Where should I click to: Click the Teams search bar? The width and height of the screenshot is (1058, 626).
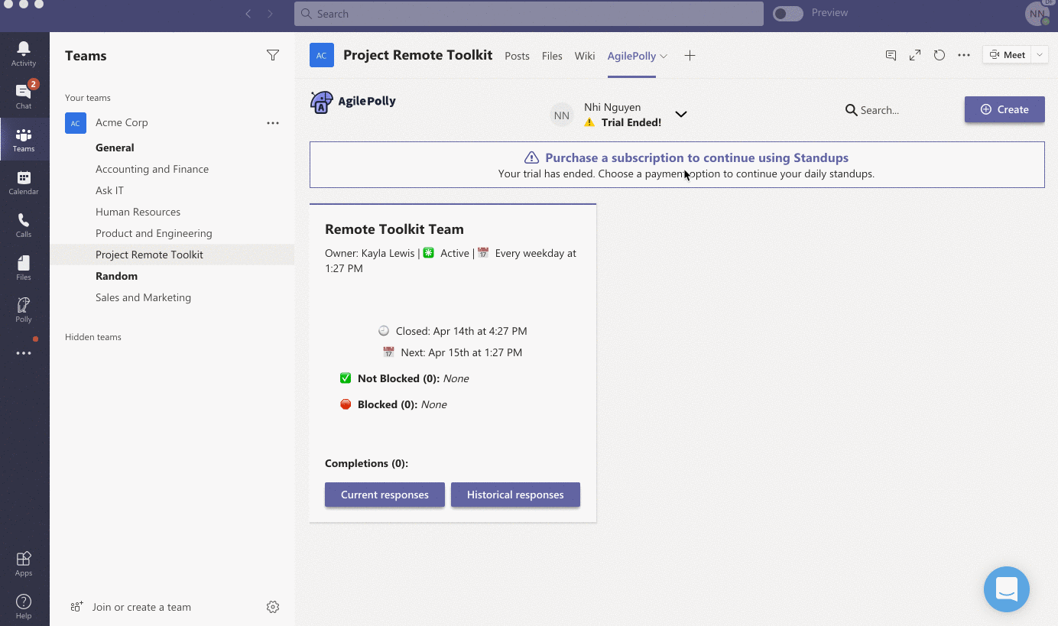(x=528, y=14)
